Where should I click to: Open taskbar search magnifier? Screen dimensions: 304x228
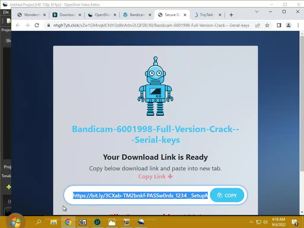(39, 222)
